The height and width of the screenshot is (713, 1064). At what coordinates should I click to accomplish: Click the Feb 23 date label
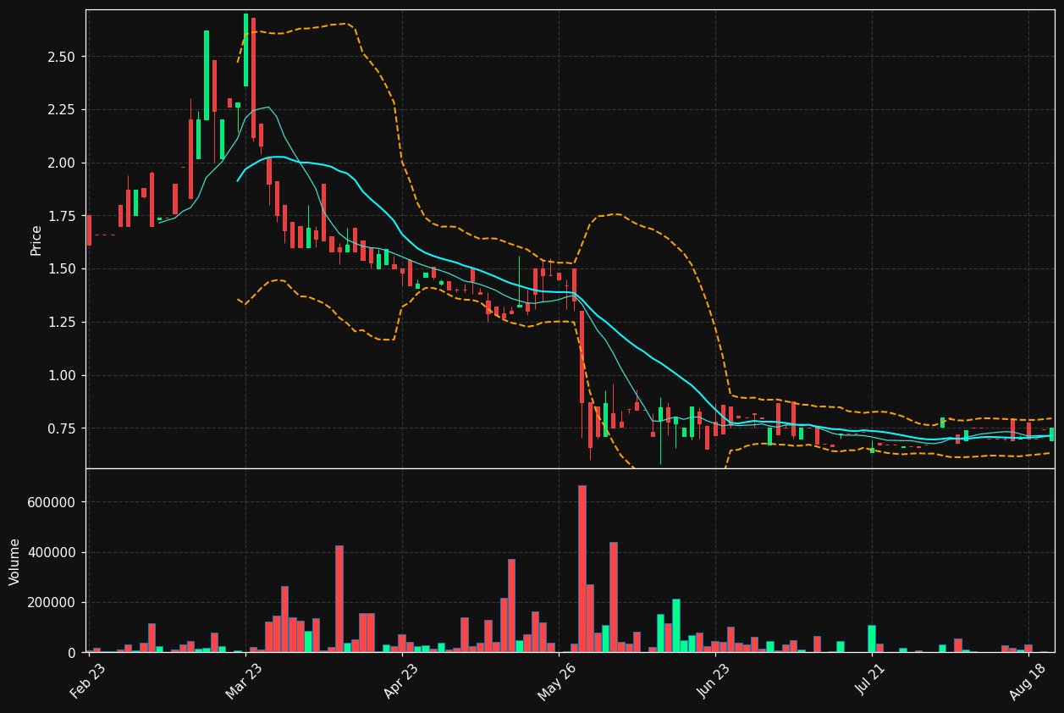pos(88,681)
